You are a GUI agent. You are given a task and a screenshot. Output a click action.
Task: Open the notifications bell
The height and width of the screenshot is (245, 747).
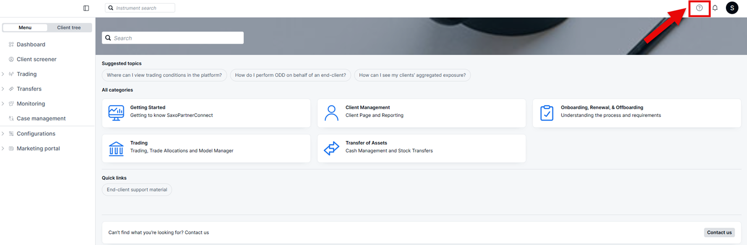click(715, 8)
